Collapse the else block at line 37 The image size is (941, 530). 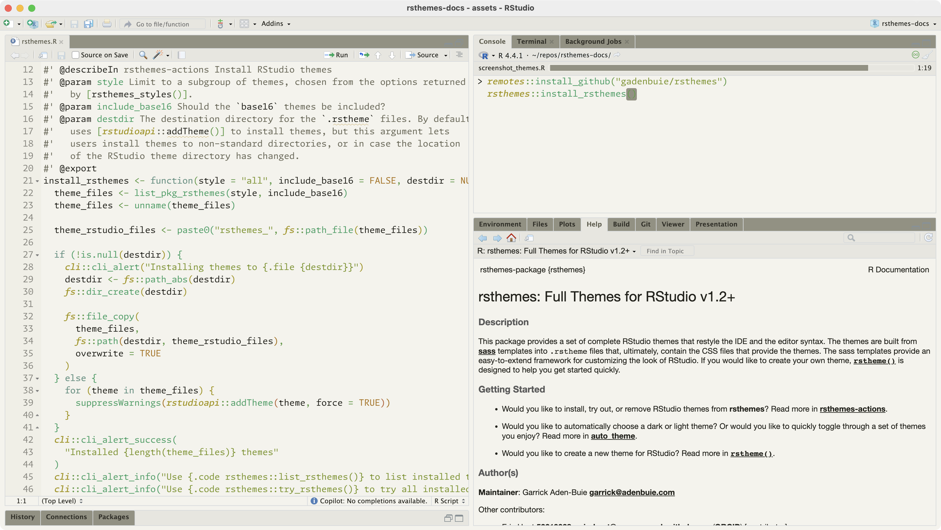pos(37,378)
